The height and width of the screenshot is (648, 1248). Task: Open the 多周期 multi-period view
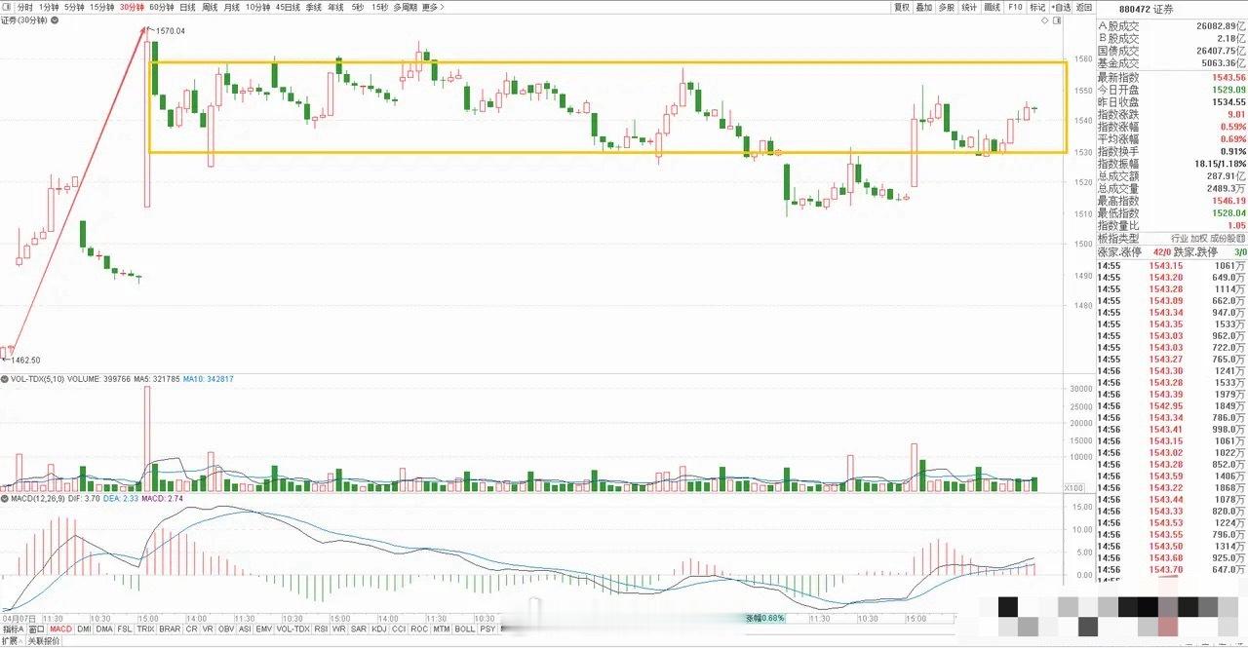pos(405,7)
